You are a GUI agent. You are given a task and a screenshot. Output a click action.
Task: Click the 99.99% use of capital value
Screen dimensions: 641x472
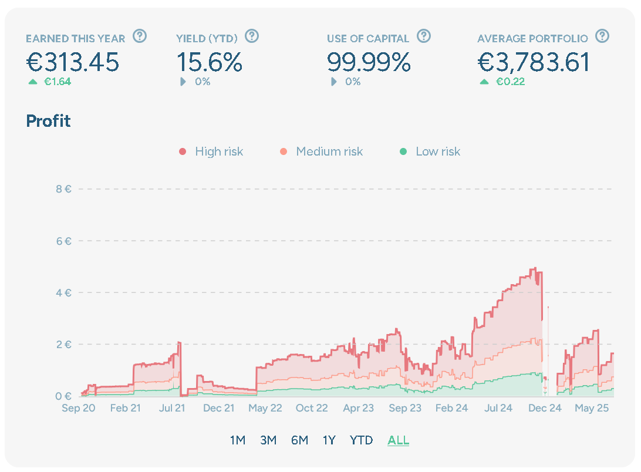pos(369,62)
